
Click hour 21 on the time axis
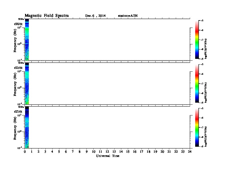coord(169,152)
